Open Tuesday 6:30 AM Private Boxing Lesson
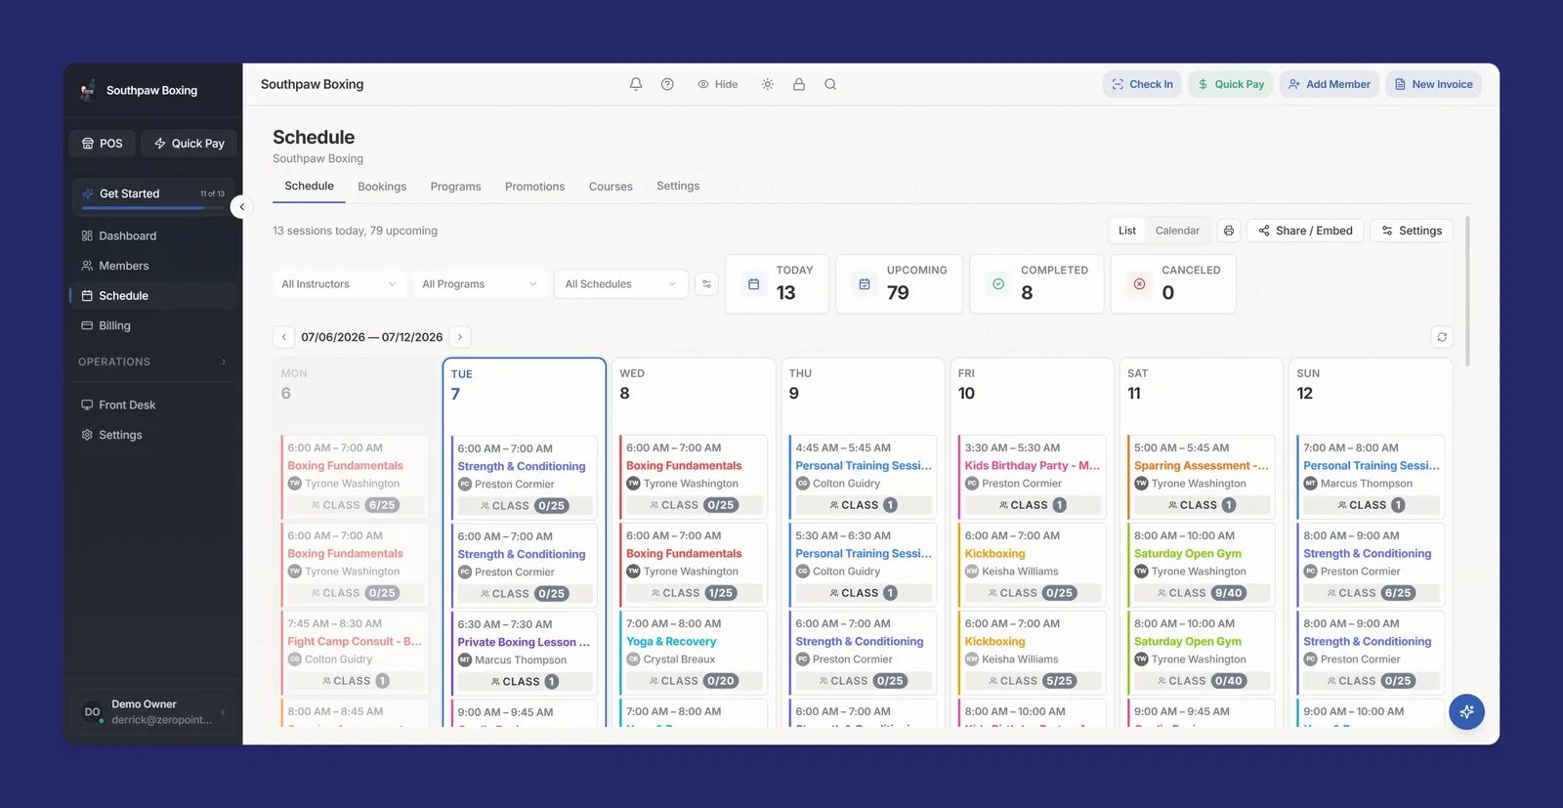The image size is (1563, 808). pyautogui.click(x=524, y=654)
